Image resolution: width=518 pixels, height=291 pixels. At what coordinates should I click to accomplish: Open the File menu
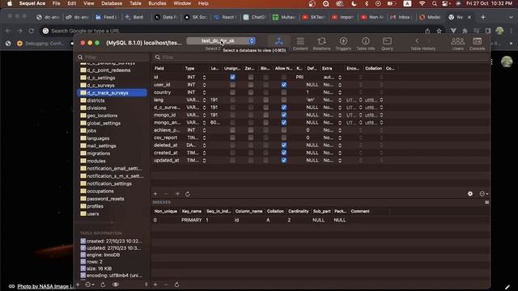tap(57, 3)
